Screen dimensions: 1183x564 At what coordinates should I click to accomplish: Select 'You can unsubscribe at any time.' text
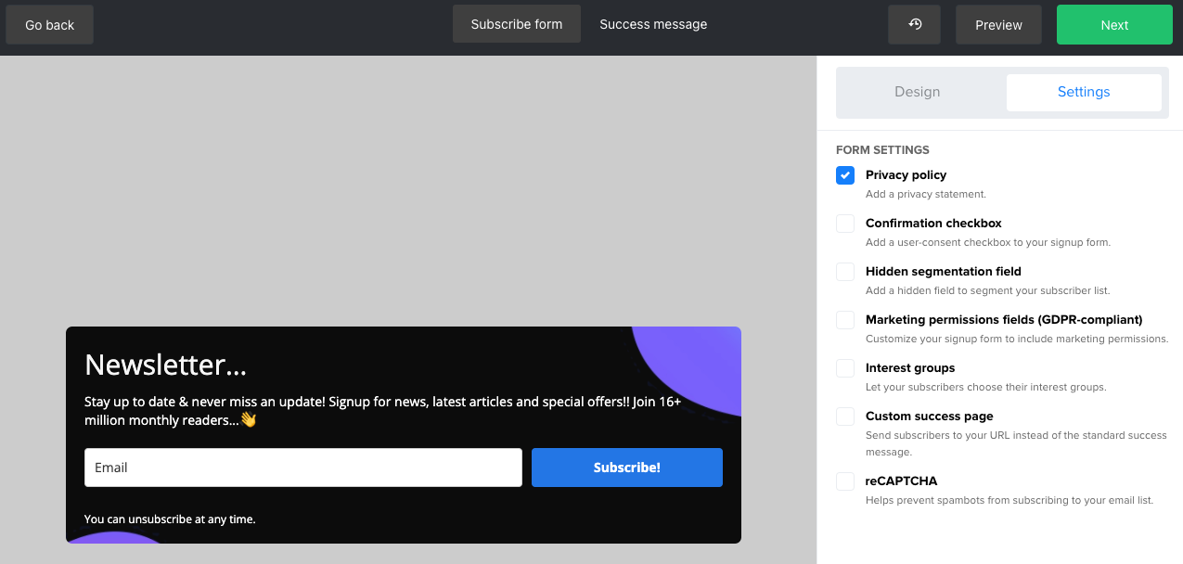pyautogui.click(x=170, y=519)
